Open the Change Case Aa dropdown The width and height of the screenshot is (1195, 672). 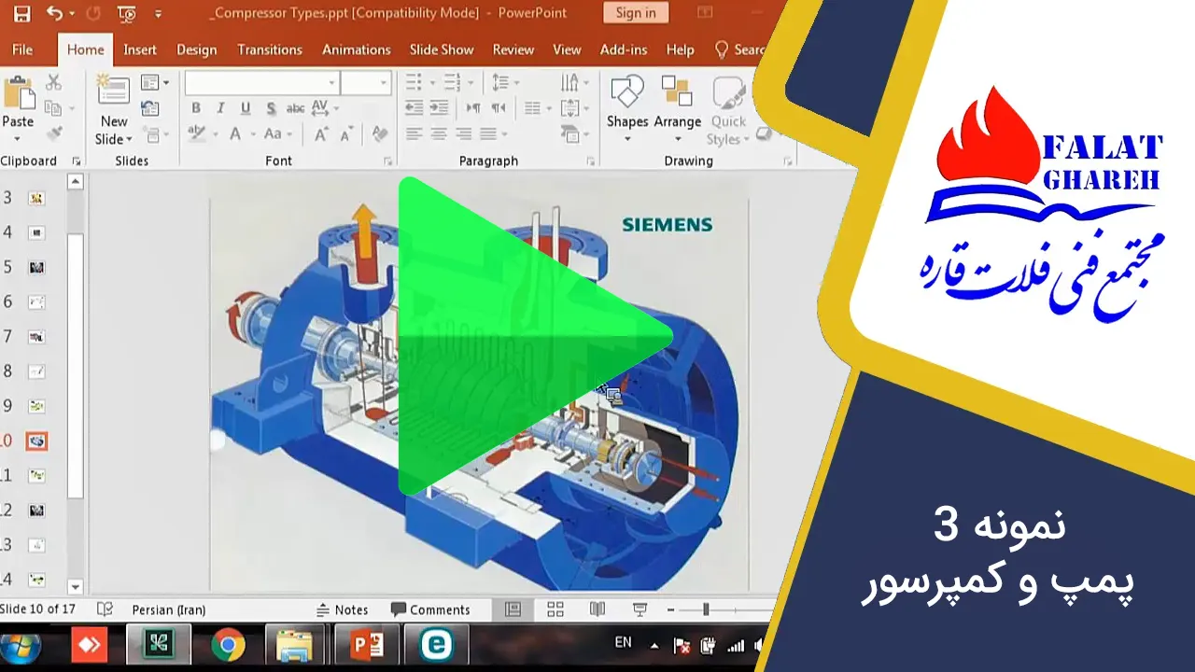tap(278, 134)
